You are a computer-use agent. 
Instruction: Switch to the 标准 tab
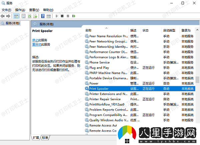(x=45, y=138)
